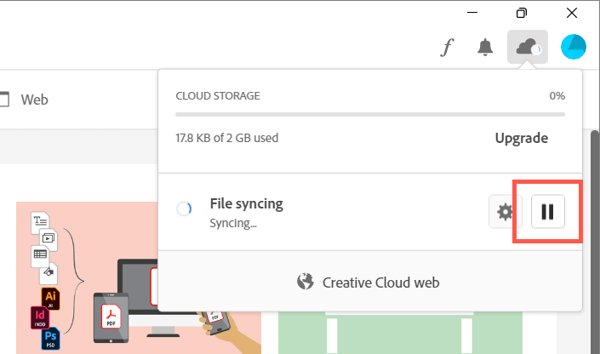Viewport: 600px width, 354px height.
Task: Click the File syncing label
Action: point(246,204)
